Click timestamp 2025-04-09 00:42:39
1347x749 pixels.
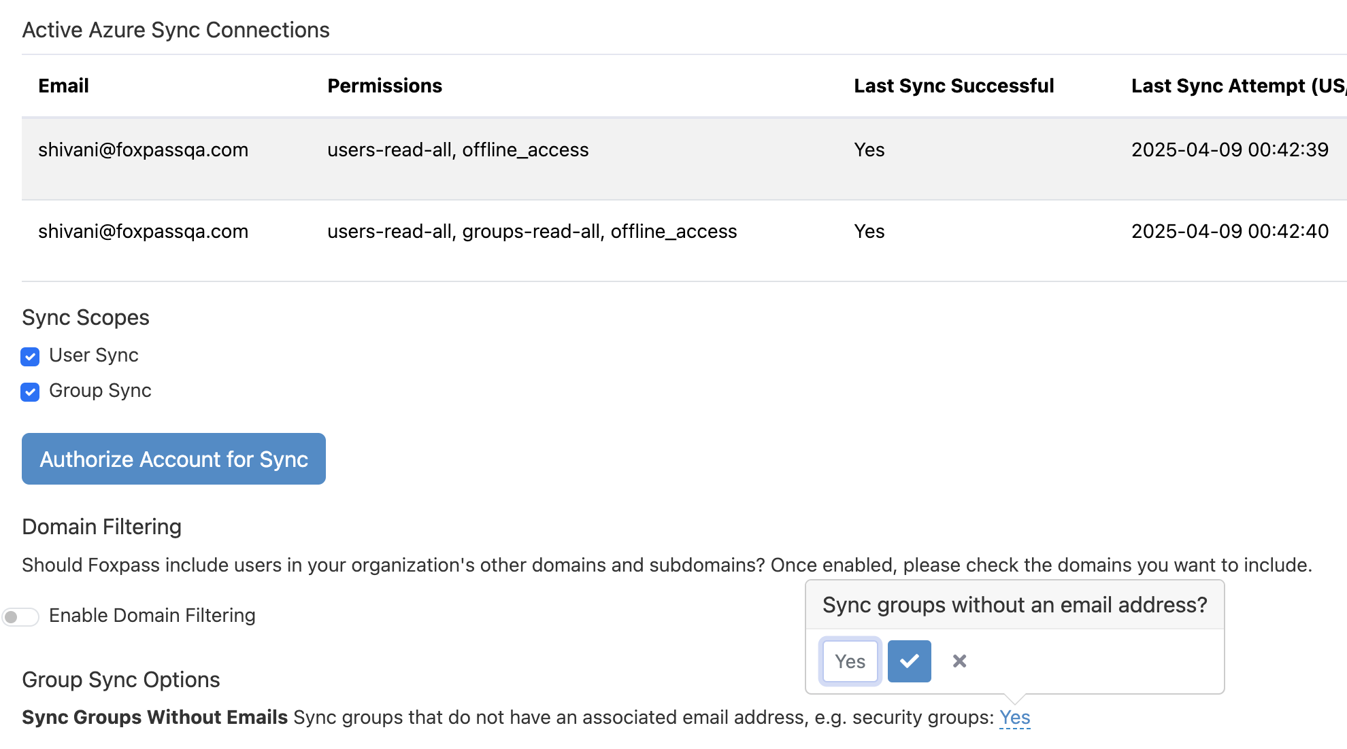point(1229,150)
